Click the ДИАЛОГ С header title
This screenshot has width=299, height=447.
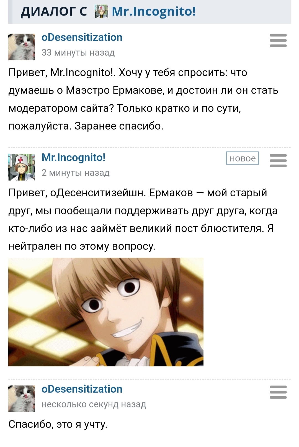pyautogui.click(x=54, y=12)
